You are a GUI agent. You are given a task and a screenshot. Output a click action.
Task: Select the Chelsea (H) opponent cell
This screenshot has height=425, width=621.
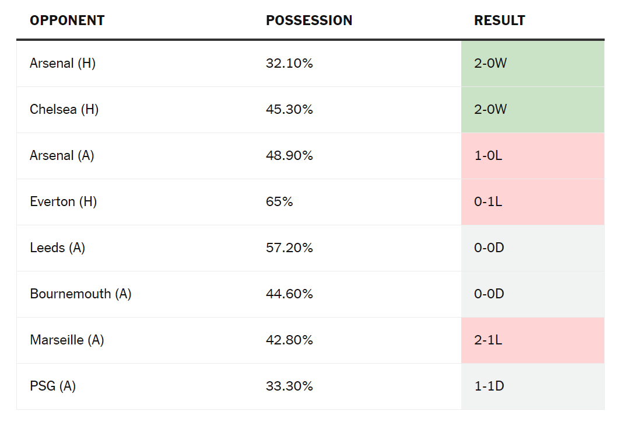click(x=64, y=109)
